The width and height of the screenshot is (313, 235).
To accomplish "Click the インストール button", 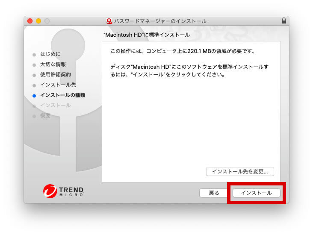I will pos(256,193).
